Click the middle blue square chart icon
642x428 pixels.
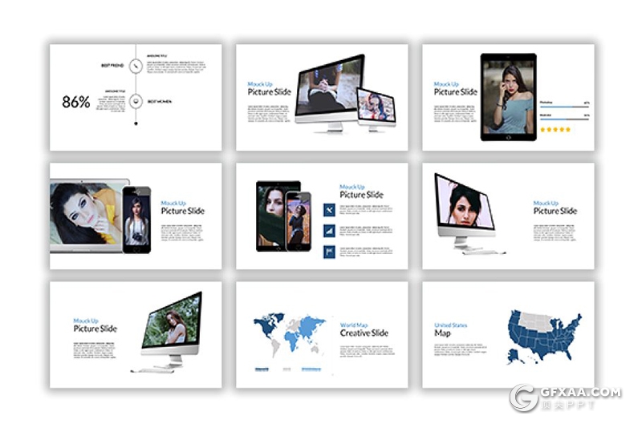[x=329, y=231]
